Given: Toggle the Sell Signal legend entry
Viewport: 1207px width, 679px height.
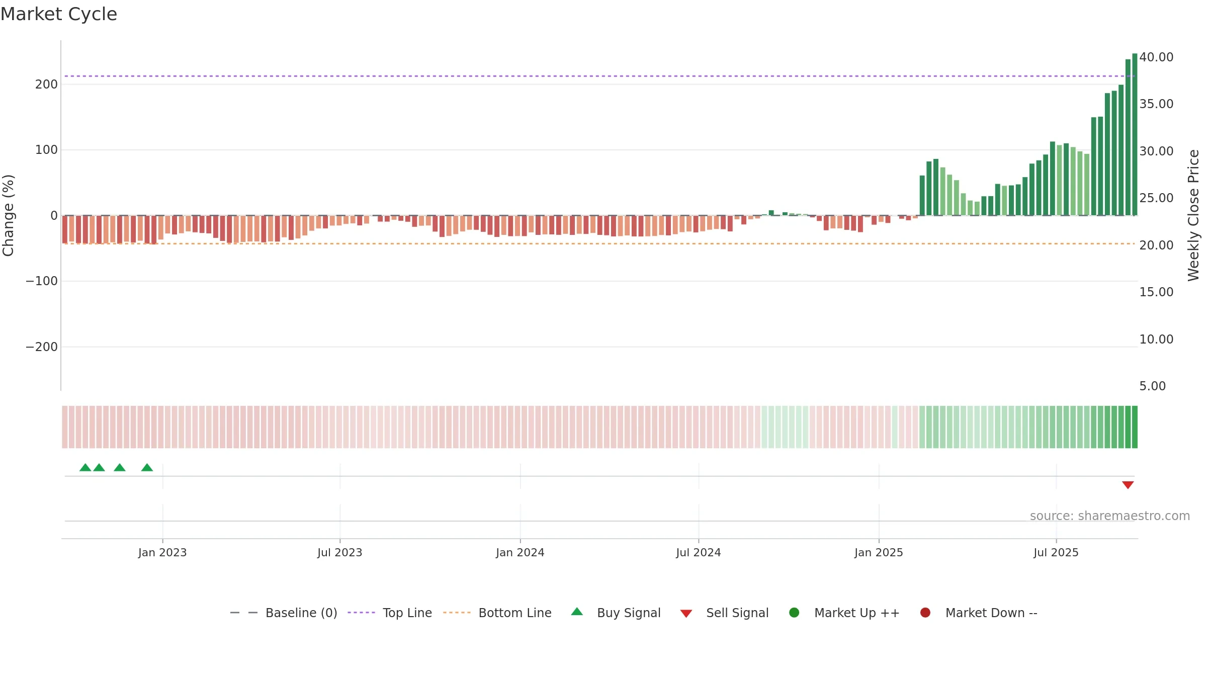Looking at the screenshot, I should (x=724, y=613).
